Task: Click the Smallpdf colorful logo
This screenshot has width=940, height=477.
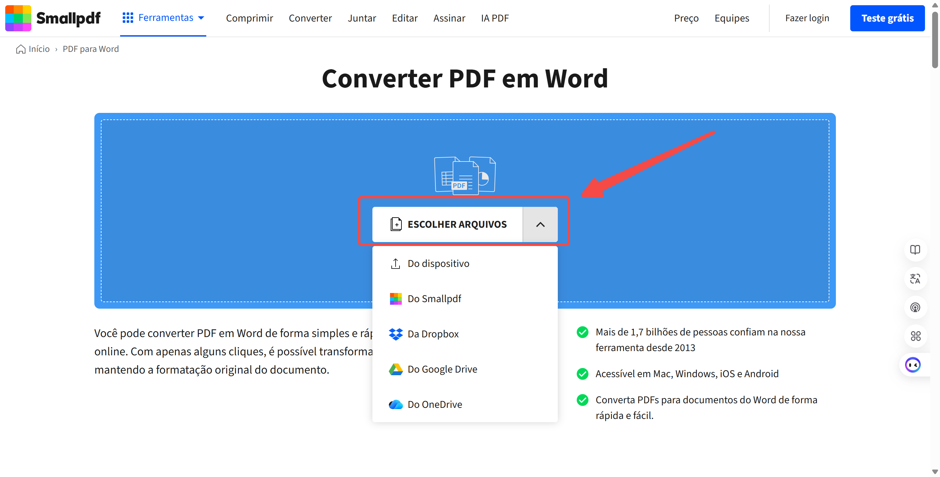Action: click(18, 18)
